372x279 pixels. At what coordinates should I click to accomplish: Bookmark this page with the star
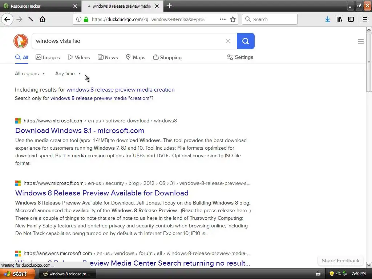pos(233,19)
